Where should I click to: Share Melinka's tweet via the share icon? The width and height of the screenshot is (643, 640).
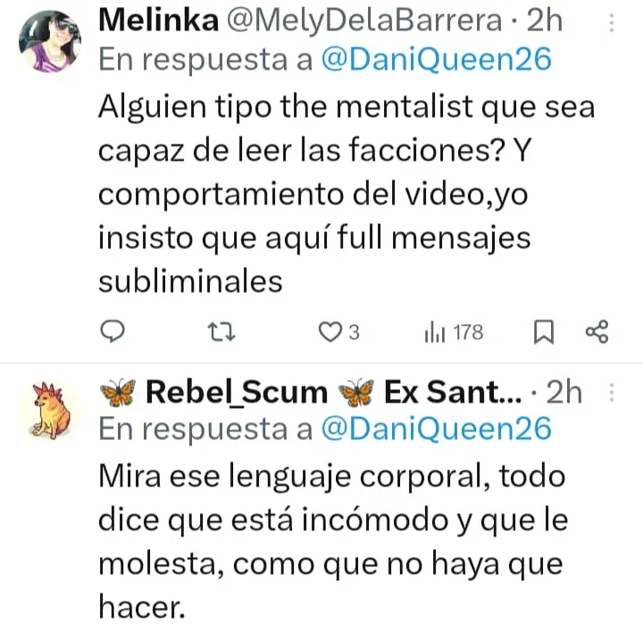(597, 333)
